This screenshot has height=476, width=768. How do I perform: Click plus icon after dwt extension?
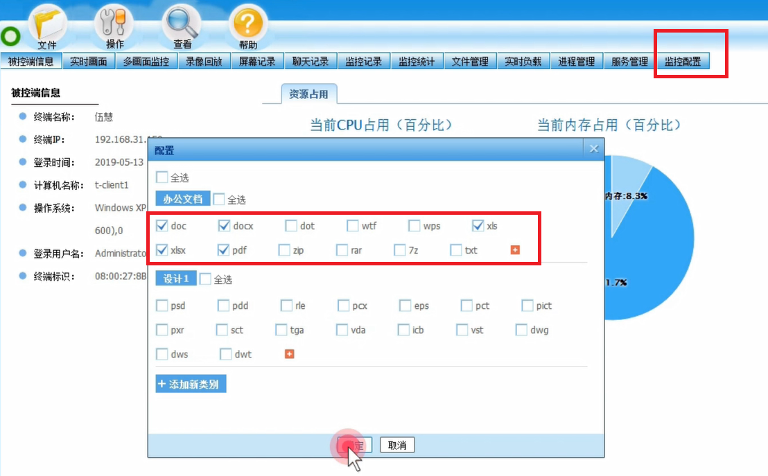(x=290, y=354)
